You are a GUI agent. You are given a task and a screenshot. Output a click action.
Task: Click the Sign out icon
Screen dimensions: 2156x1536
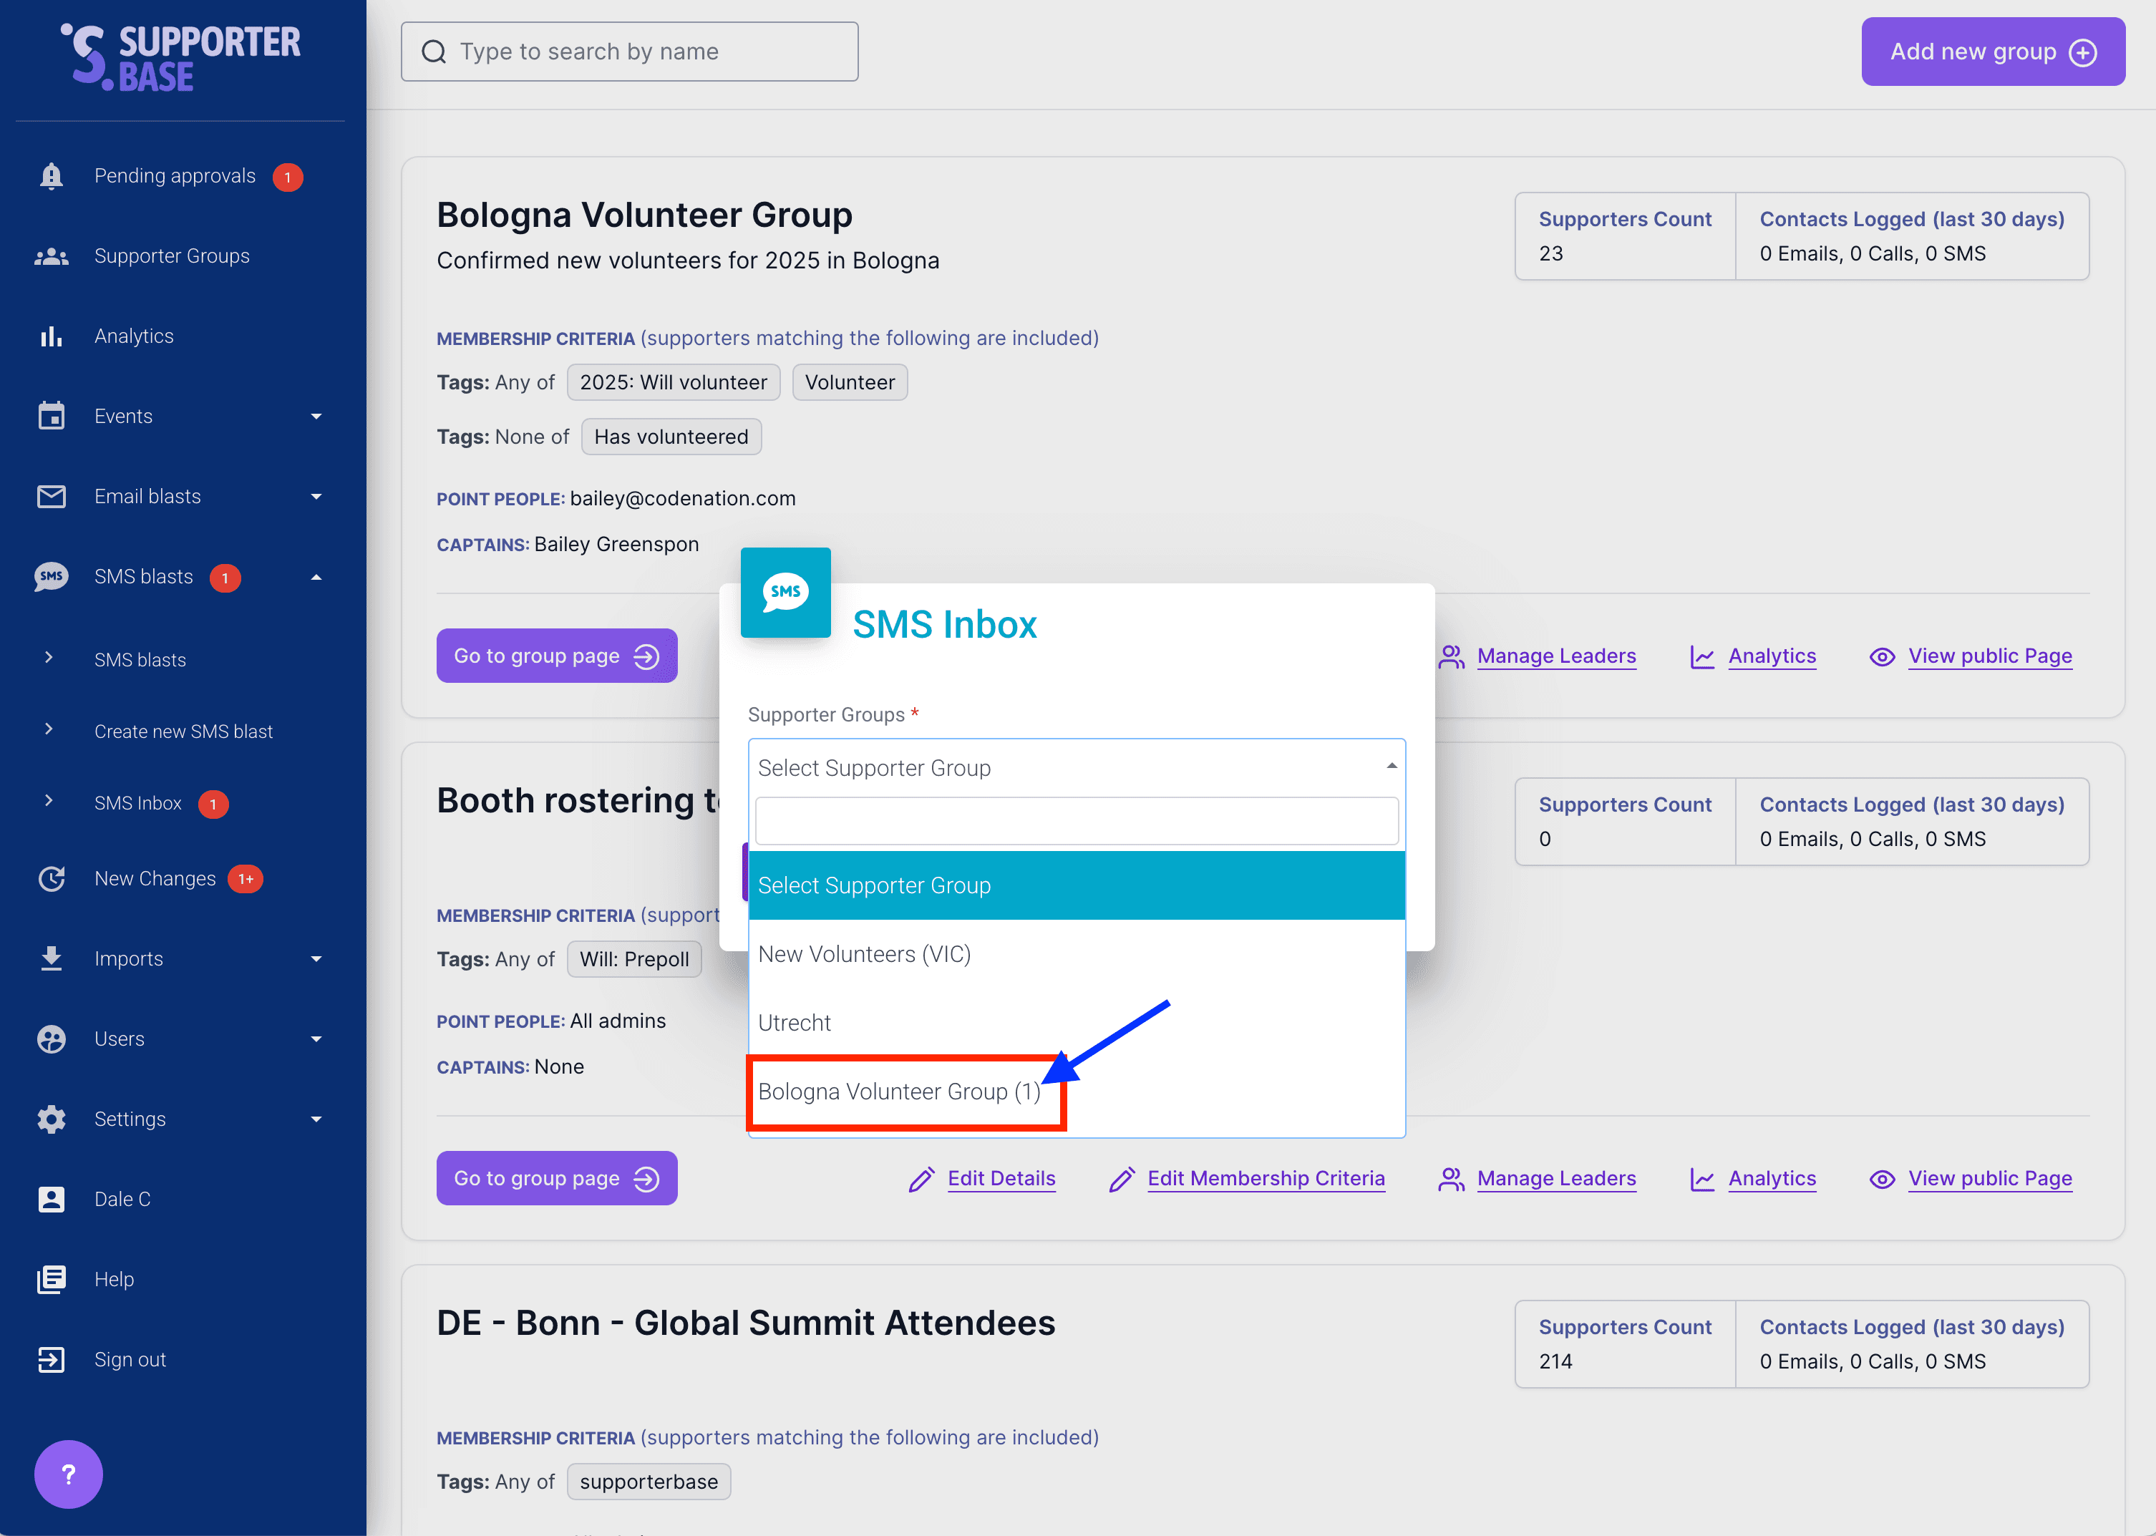[51, 1359]
